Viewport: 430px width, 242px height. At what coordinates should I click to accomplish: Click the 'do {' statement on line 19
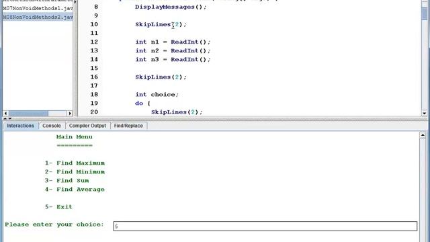pyautogui.click(x=142, y=104)
